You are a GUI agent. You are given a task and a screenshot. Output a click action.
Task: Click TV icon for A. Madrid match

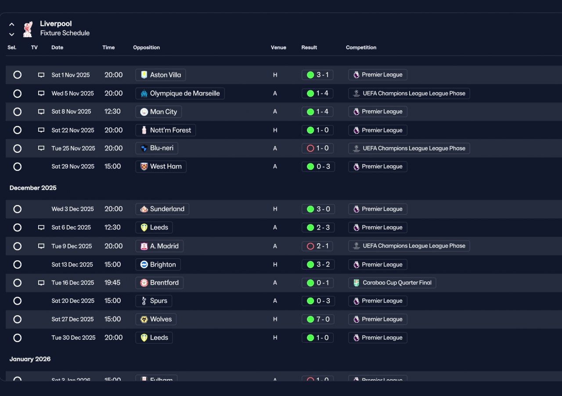click(x=41, y=246)
